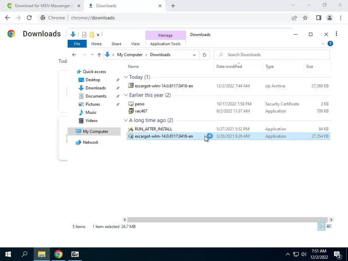Click the New folder quick access icon

(92, 34)
